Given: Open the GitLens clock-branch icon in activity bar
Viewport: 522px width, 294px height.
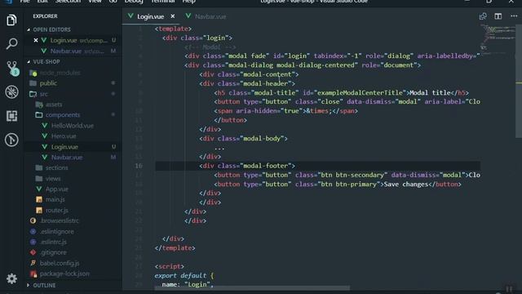Looking at the screenshot, I should 11,140.
